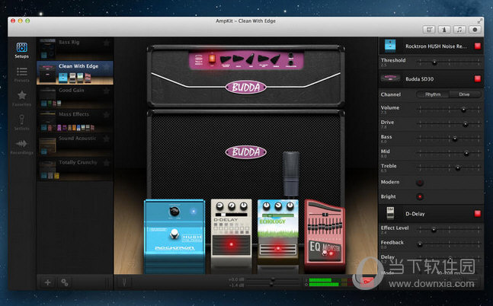Select the Totally Crunchy setup
This screenshot has height=306, width=493.
(x=75, y=169)
